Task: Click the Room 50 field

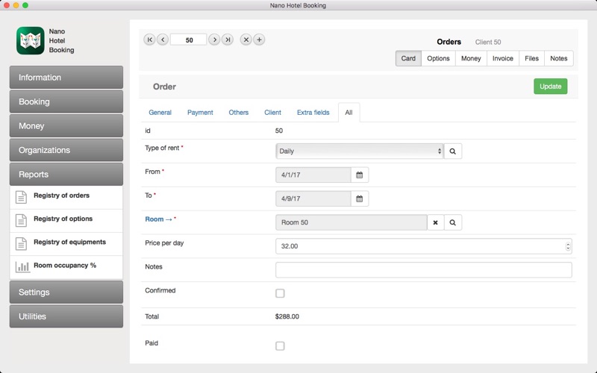Action: coord(351,222)
